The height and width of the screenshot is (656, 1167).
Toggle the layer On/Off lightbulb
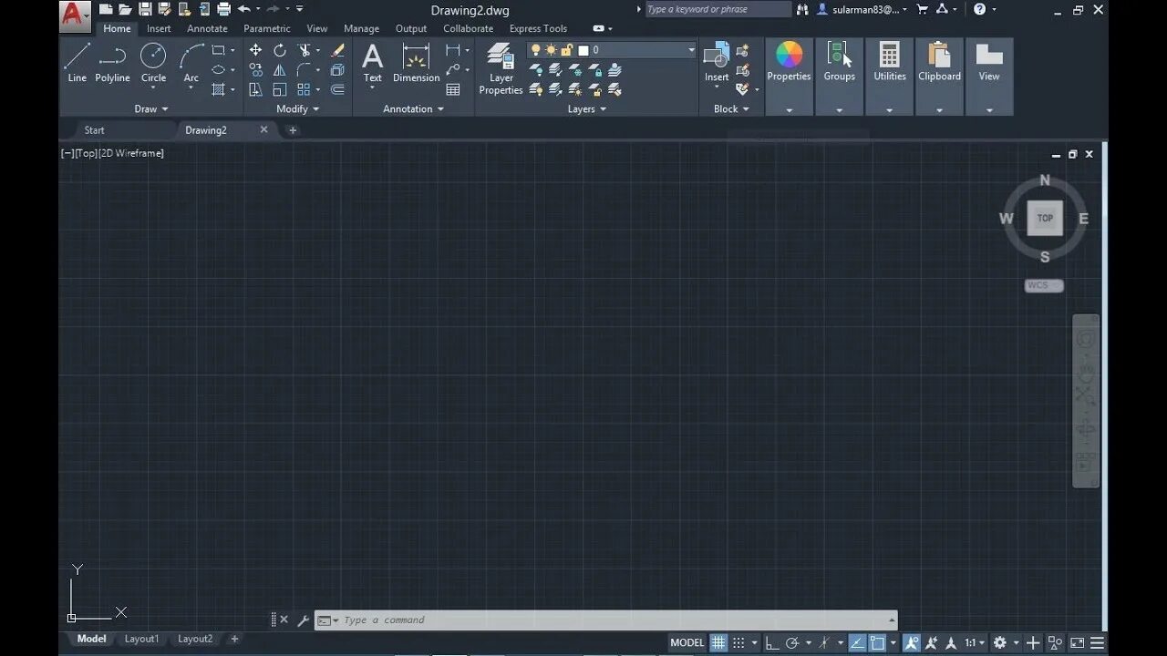tap(535, 49)
